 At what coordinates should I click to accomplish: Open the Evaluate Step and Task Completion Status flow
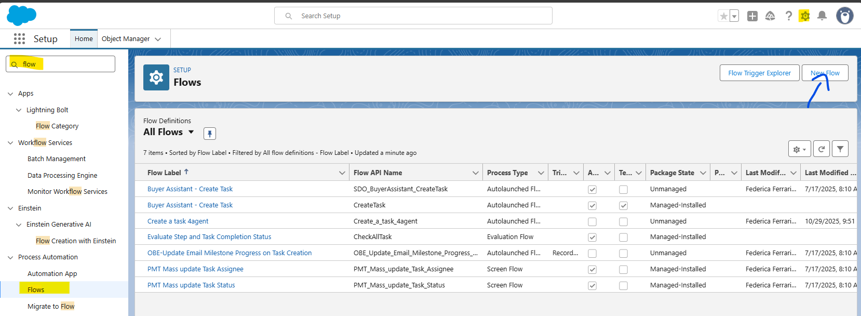pyautogui.click(x=209, y=237)
